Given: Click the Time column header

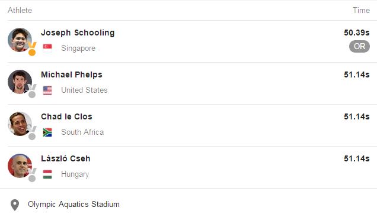Looking at the screenshot, I should coord(361,10).
